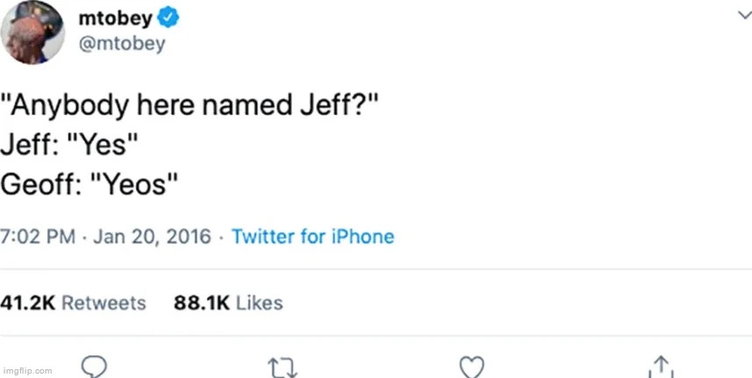Click the 41.2K retweet count number
The height and width of the screenshot is (378, 752).
[x=28, y=303]
